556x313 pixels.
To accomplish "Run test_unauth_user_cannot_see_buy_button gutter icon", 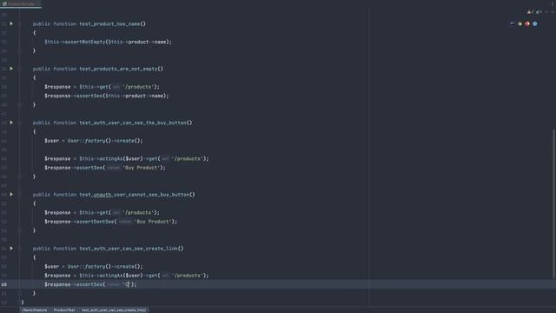I will coord(11,195).
